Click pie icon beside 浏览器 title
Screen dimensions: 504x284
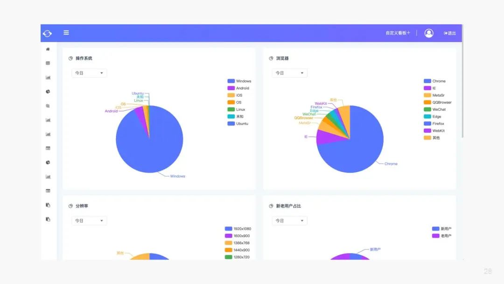(271, 58)
